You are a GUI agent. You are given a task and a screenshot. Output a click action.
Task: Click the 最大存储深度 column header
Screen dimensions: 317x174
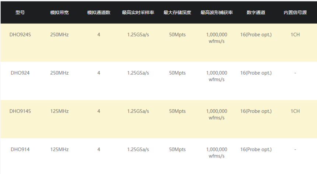click(x=177, y=13)
